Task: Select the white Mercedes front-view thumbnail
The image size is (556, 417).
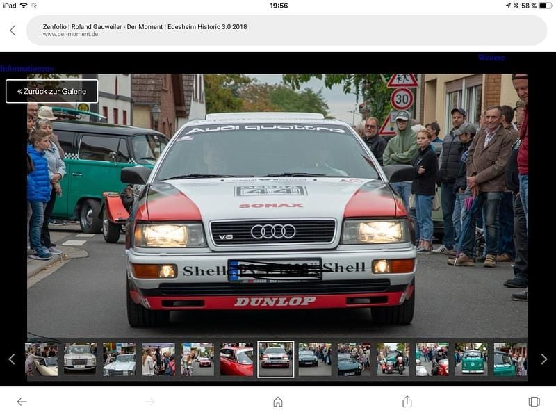Action: (80, 359)
